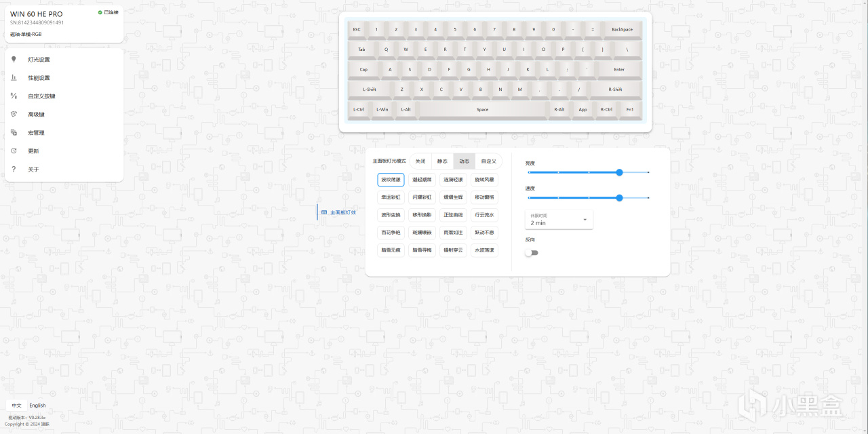The width and height of the screenshot is (868, 434).
Task: Select the Q key on keyboard preview
Action: coord(387,50)
